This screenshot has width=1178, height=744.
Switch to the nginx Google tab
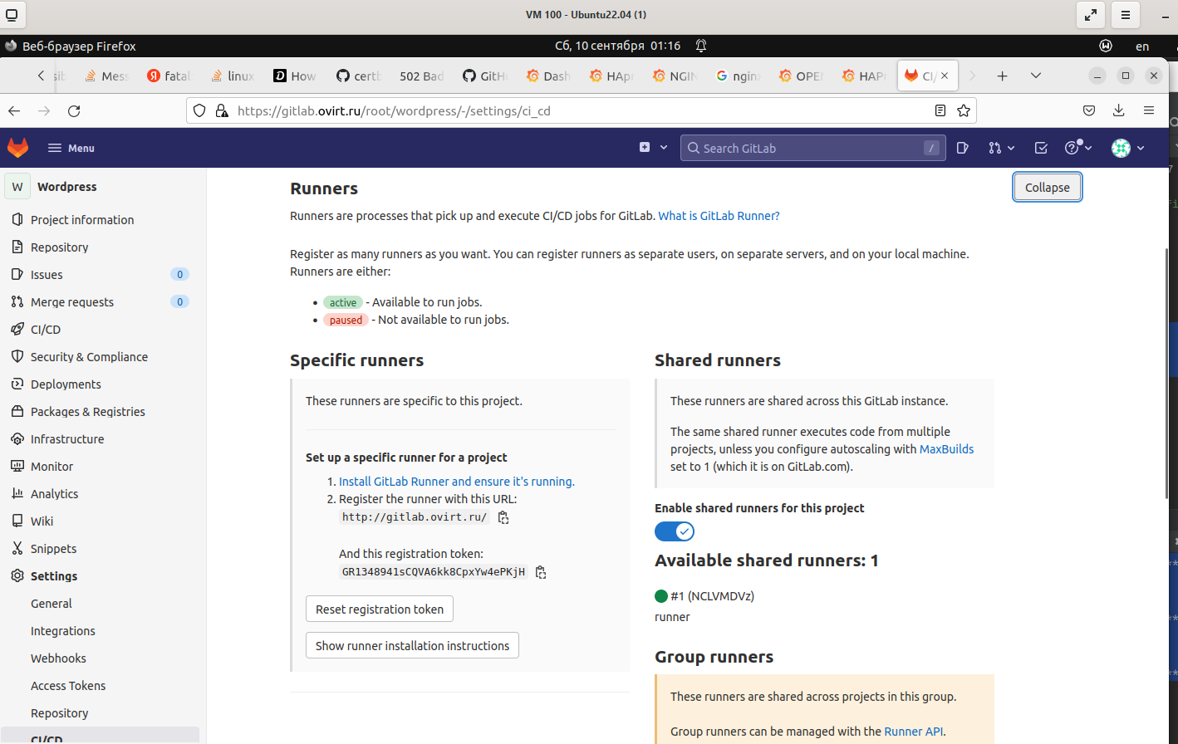tap(739, 76)
